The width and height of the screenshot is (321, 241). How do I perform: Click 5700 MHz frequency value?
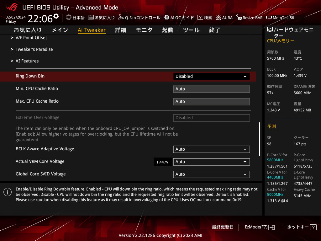(276, 58)
